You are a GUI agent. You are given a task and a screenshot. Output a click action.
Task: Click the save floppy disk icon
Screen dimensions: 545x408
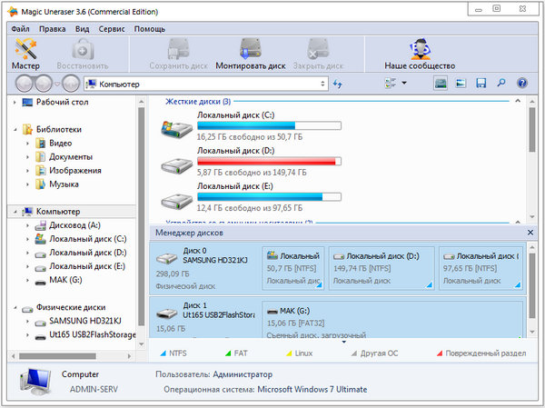point(481,84)
